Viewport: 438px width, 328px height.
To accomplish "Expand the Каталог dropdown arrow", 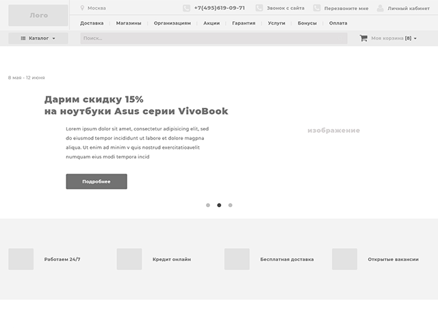I will (53, 38).
